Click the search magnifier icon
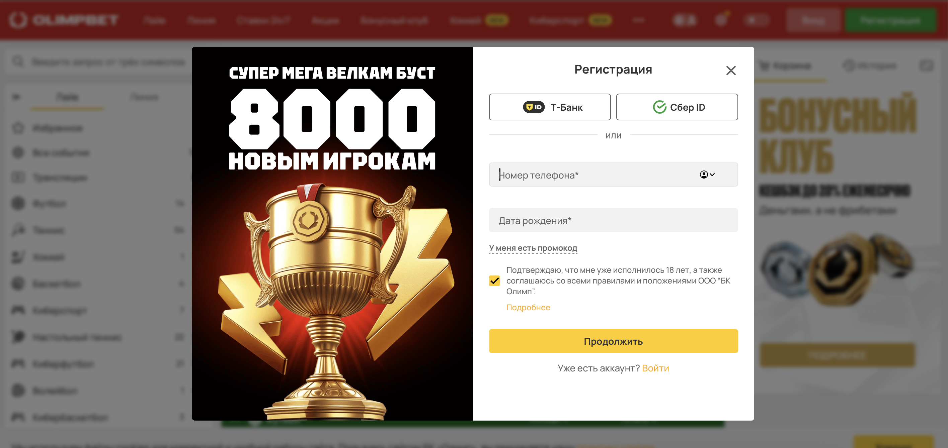Image resolution: width=948 pixels, height=448 pixels. tap(18, 62)
